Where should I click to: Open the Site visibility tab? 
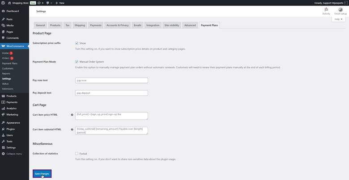(x=172, y=25)
